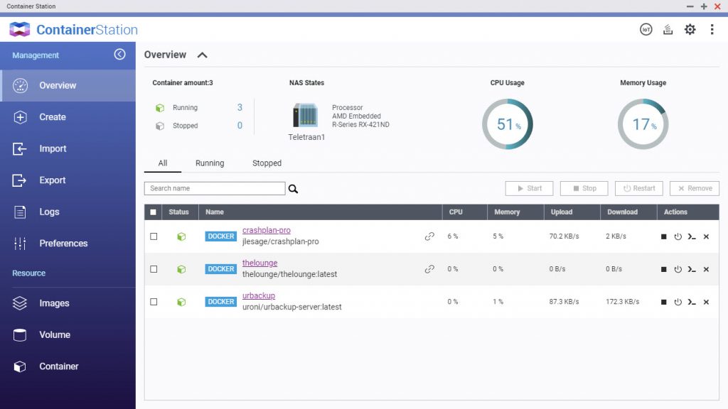Click the Start button
728x409 pixels.
(529, 188)
